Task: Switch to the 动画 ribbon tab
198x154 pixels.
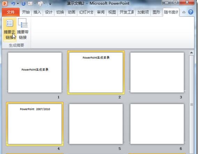Action: [x=71, y=12]
